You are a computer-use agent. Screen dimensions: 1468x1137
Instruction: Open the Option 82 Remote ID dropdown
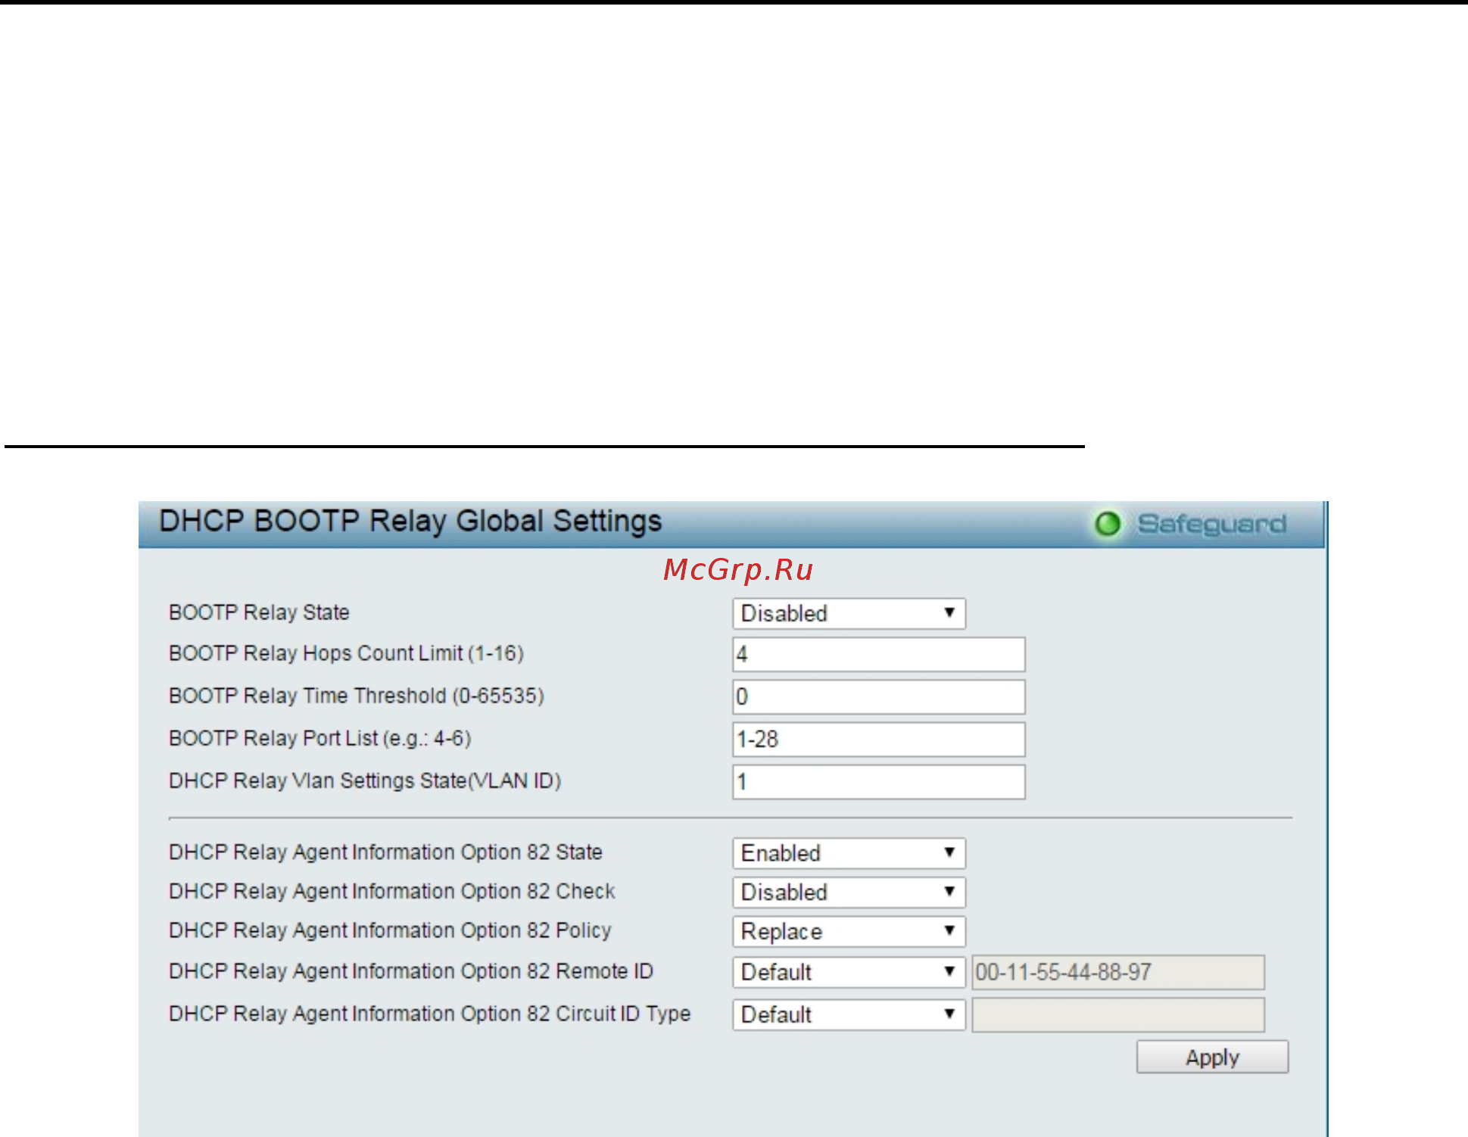point(849,973)
